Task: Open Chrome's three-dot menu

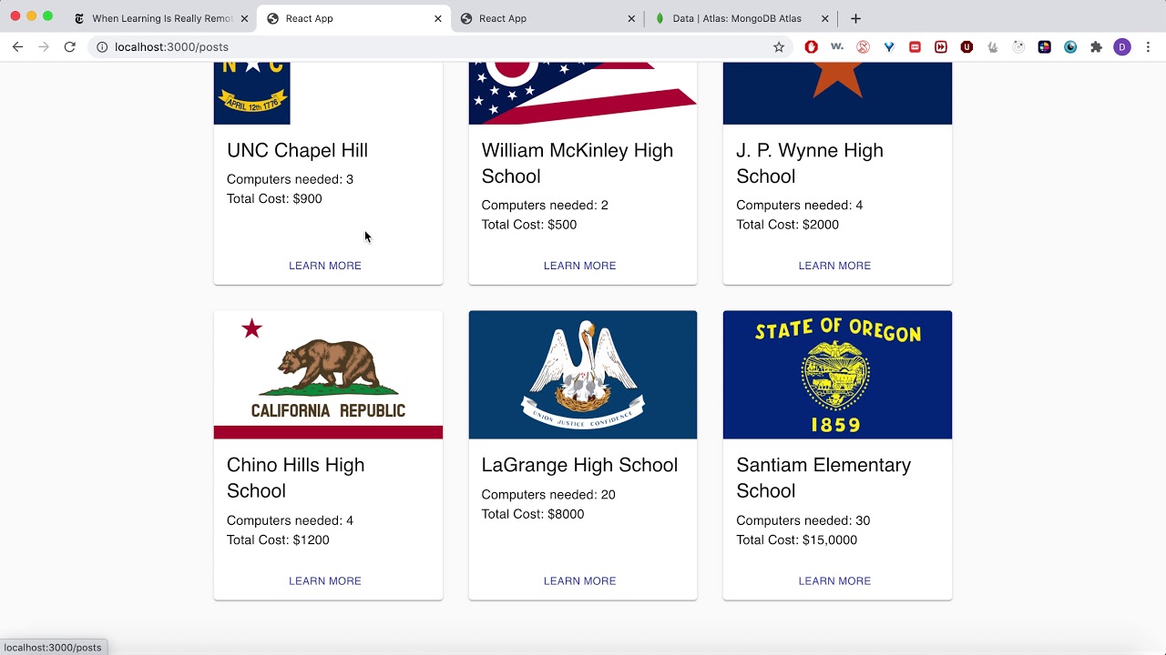Action: (x=1148, y=47)
